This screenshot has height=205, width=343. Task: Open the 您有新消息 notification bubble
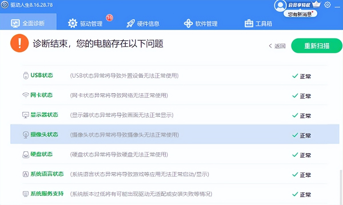coord(300,13)
